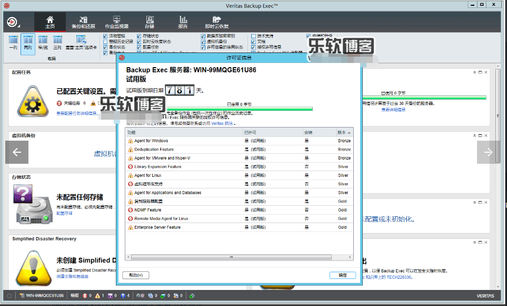This screenshot has width=507, height=306.
Task: Click the warning icon beside Enterprise Server Feature
Action: coord(131,227)
